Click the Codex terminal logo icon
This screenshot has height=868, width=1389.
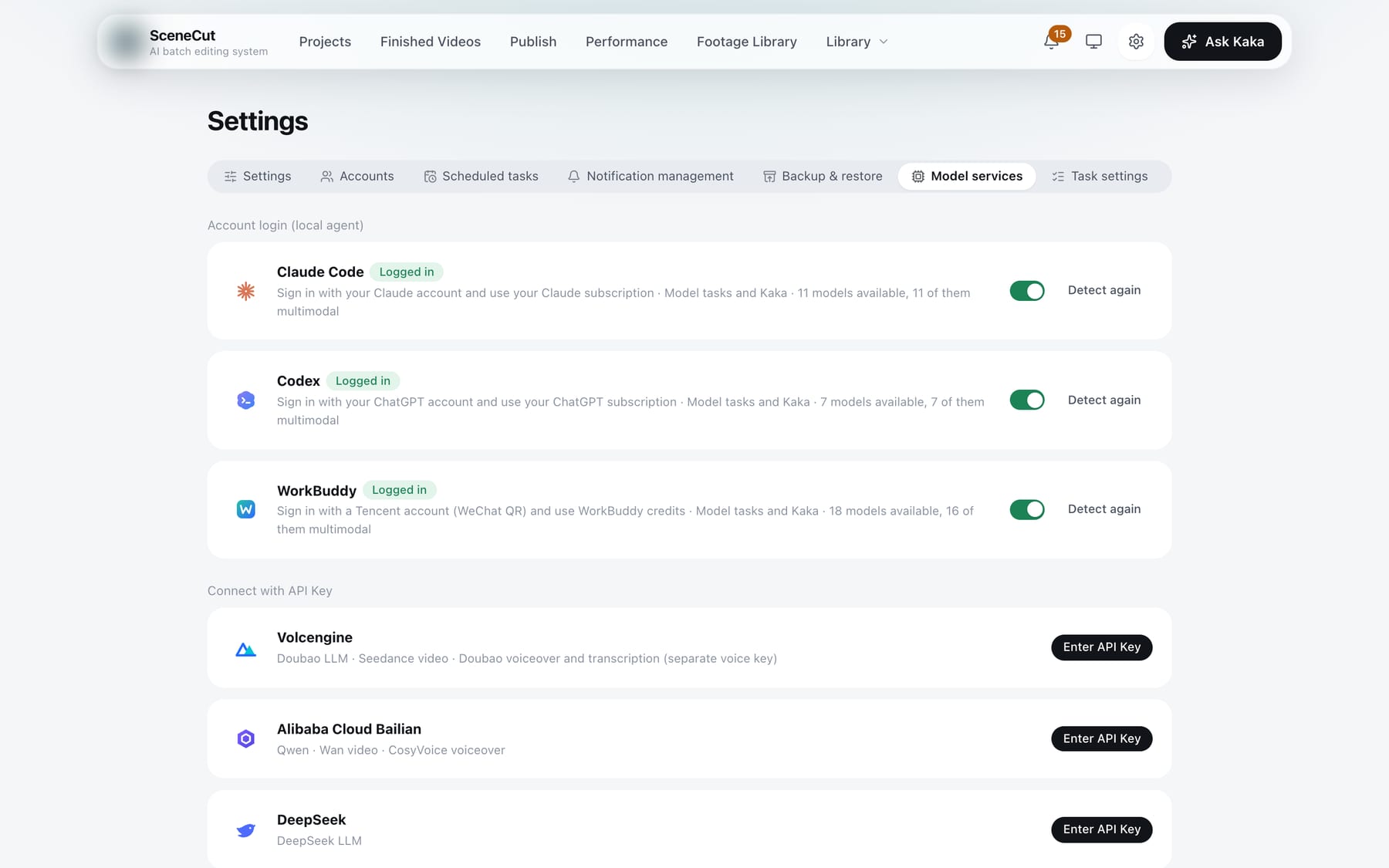click(245, 400)
